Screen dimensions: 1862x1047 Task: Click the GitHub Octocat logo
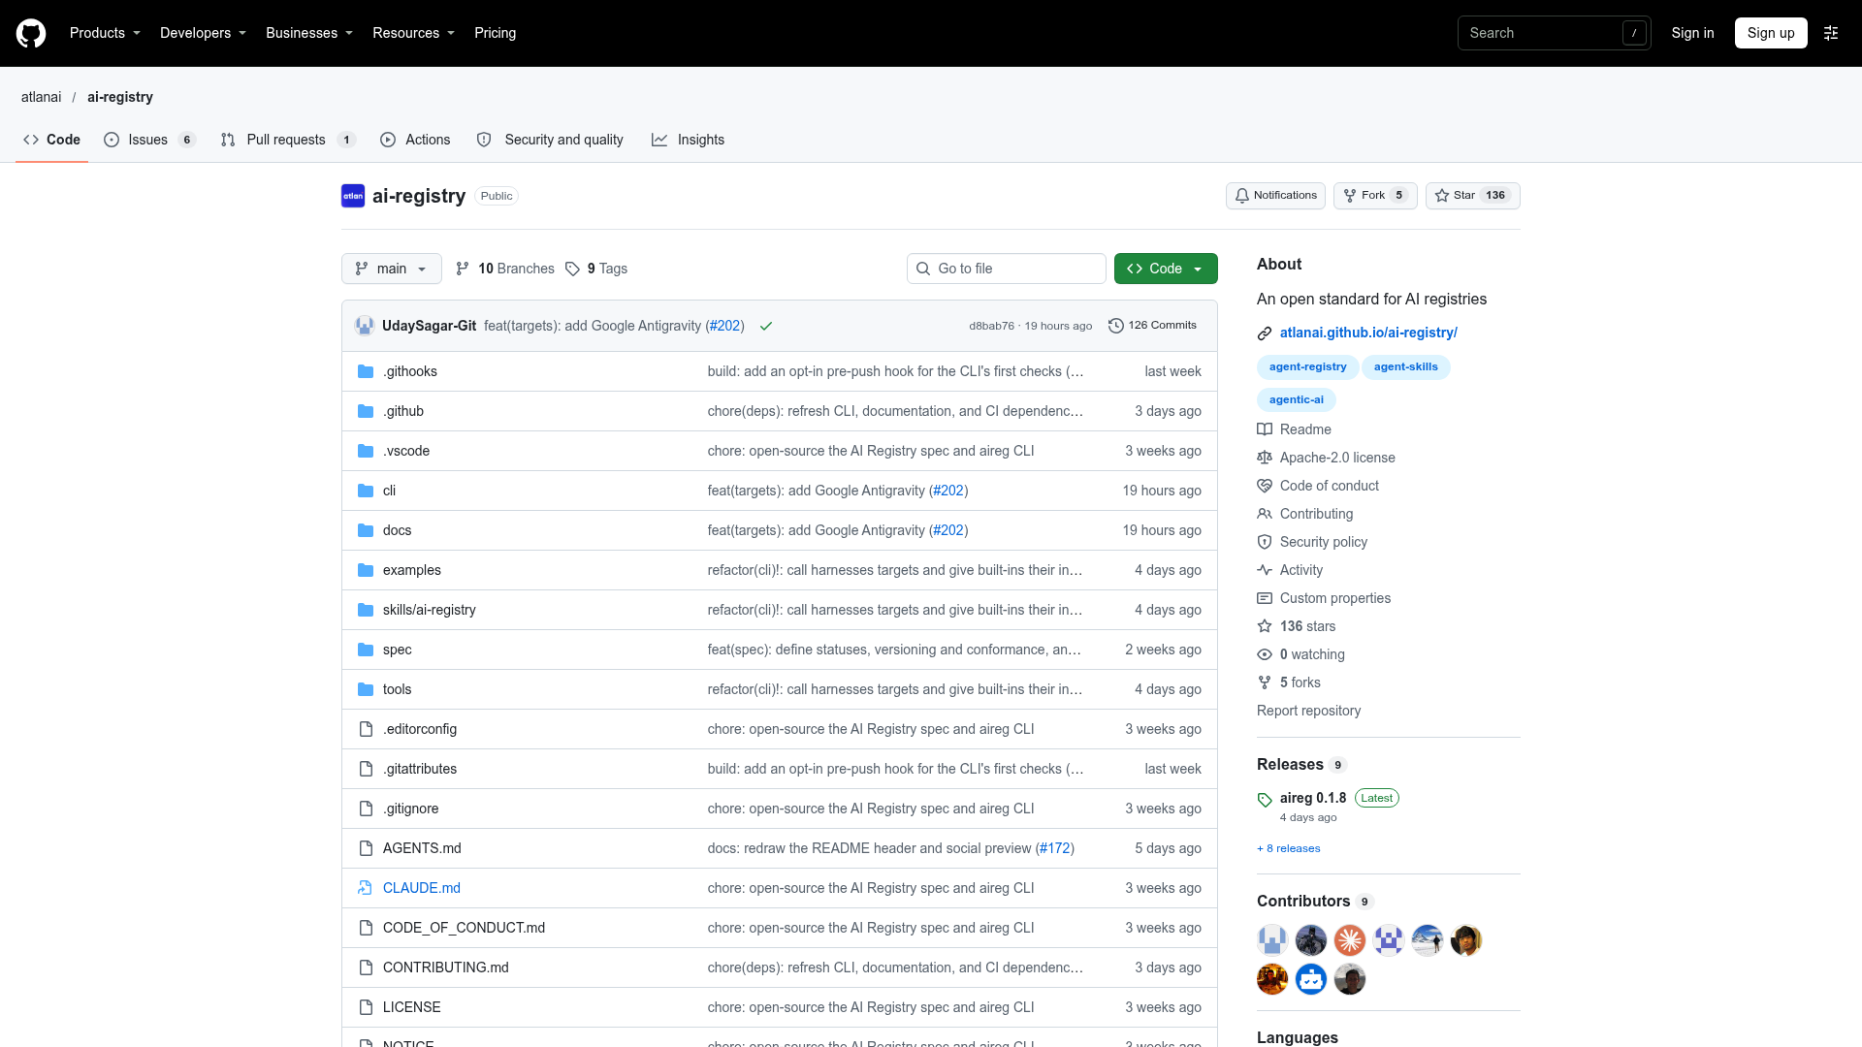(x=31, y=33)
